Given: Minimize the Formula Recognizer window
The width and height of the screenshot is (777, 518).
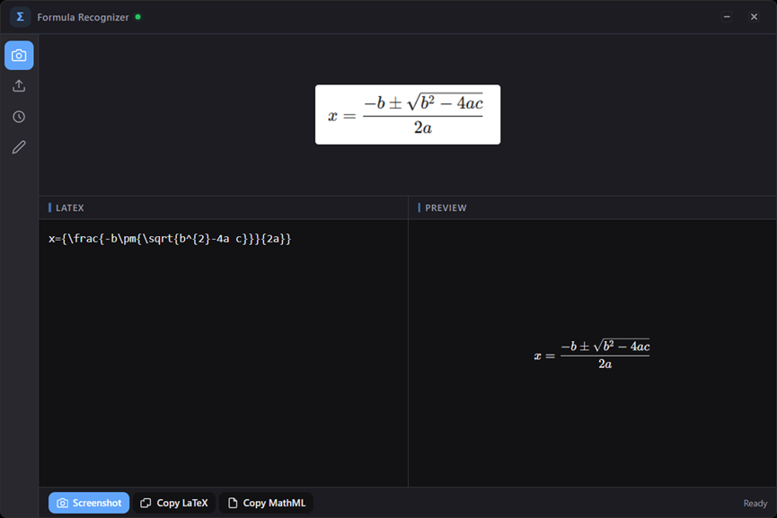Looking at the screenshot, I should (727, 17).
